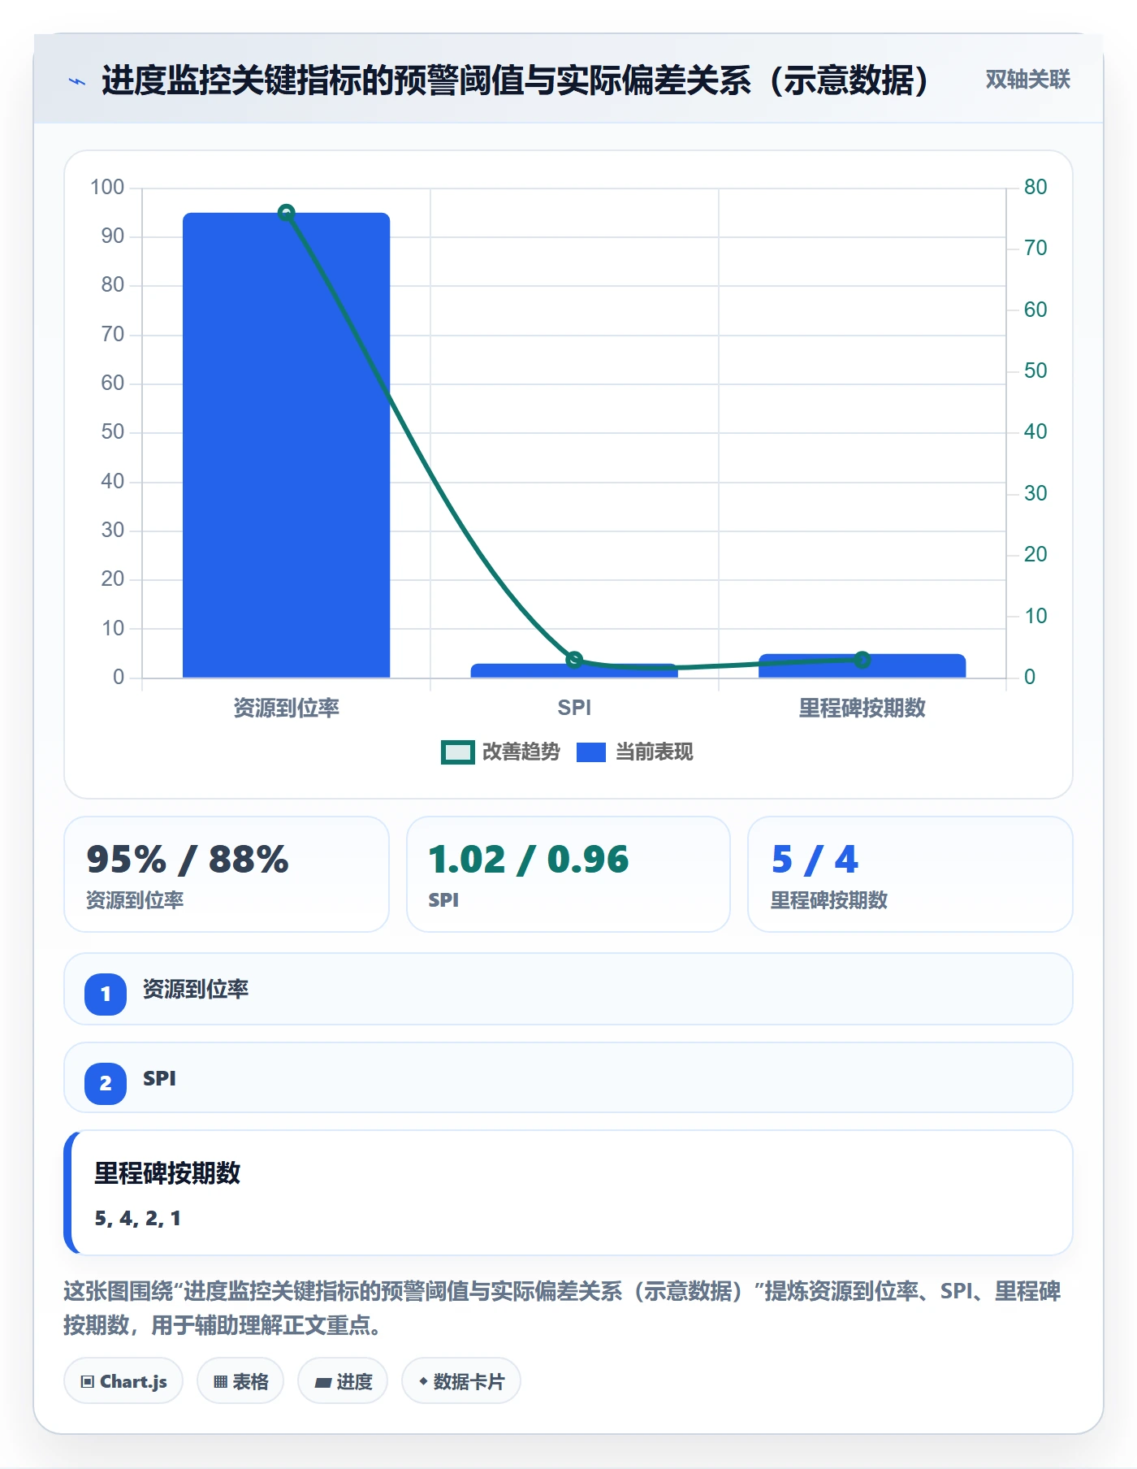The height and width of the screenshot is (1469, 1137).
Task: Open the 95% / 88% 资源到位率 data card
Action: click(227, 874)
